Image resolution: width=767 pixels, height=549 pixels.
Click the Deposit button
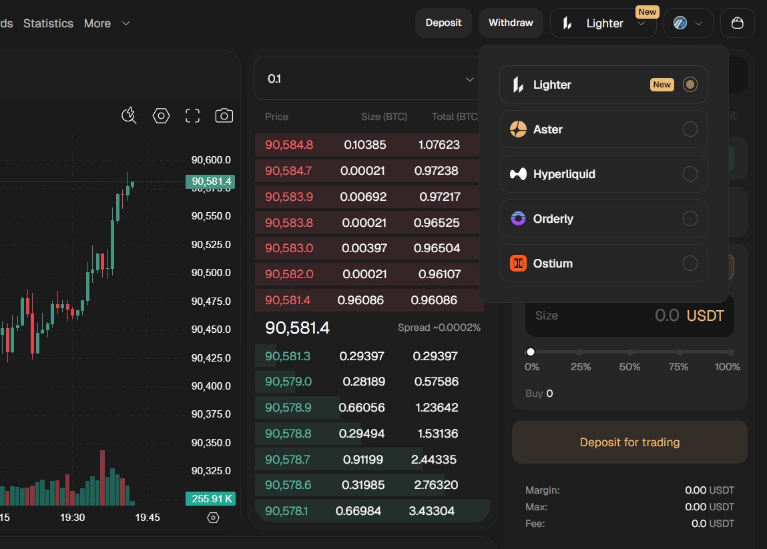click(x=443, y=23)
